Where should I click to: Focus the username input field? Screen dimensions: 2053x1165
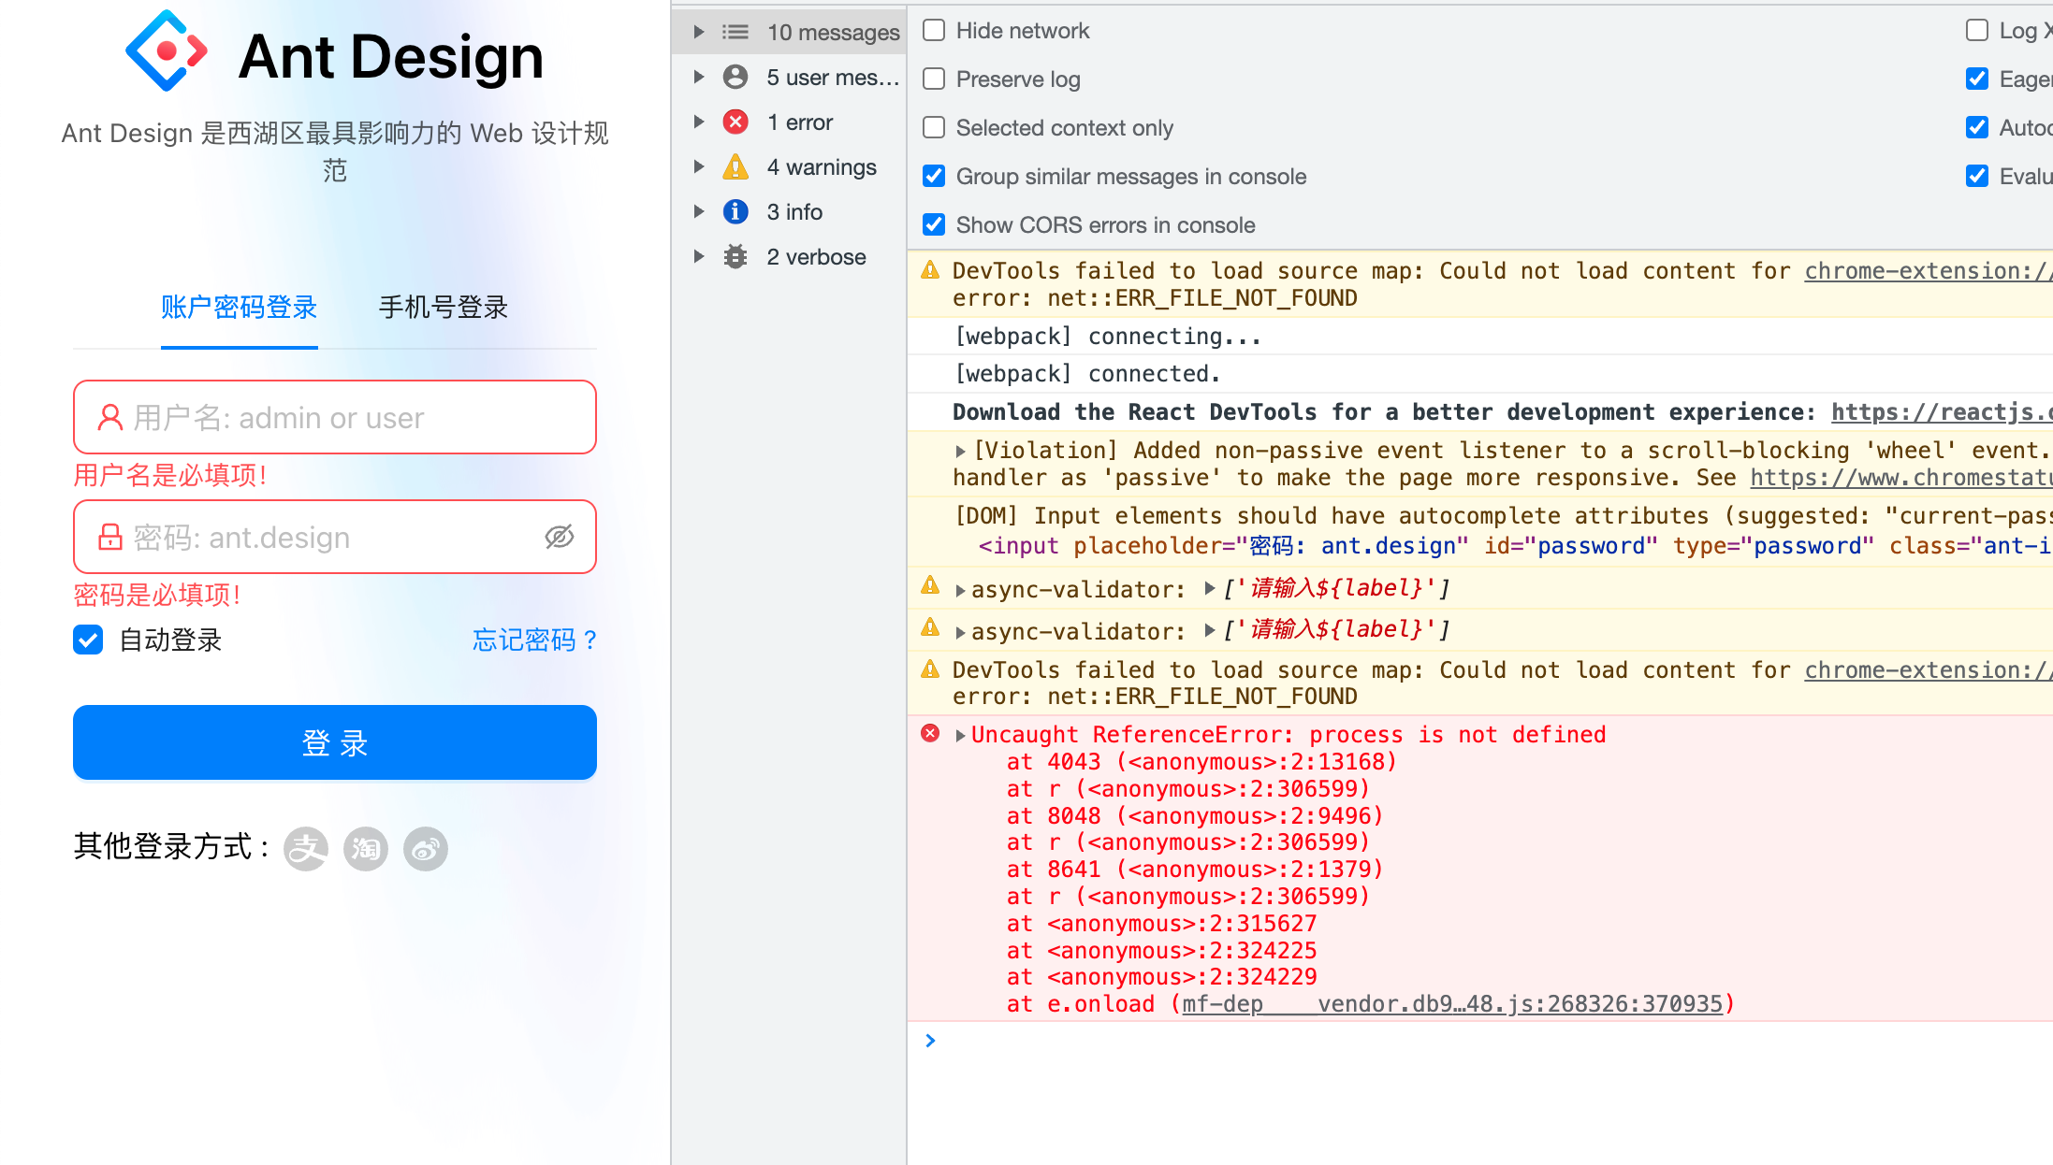click(x=335, y=417)
